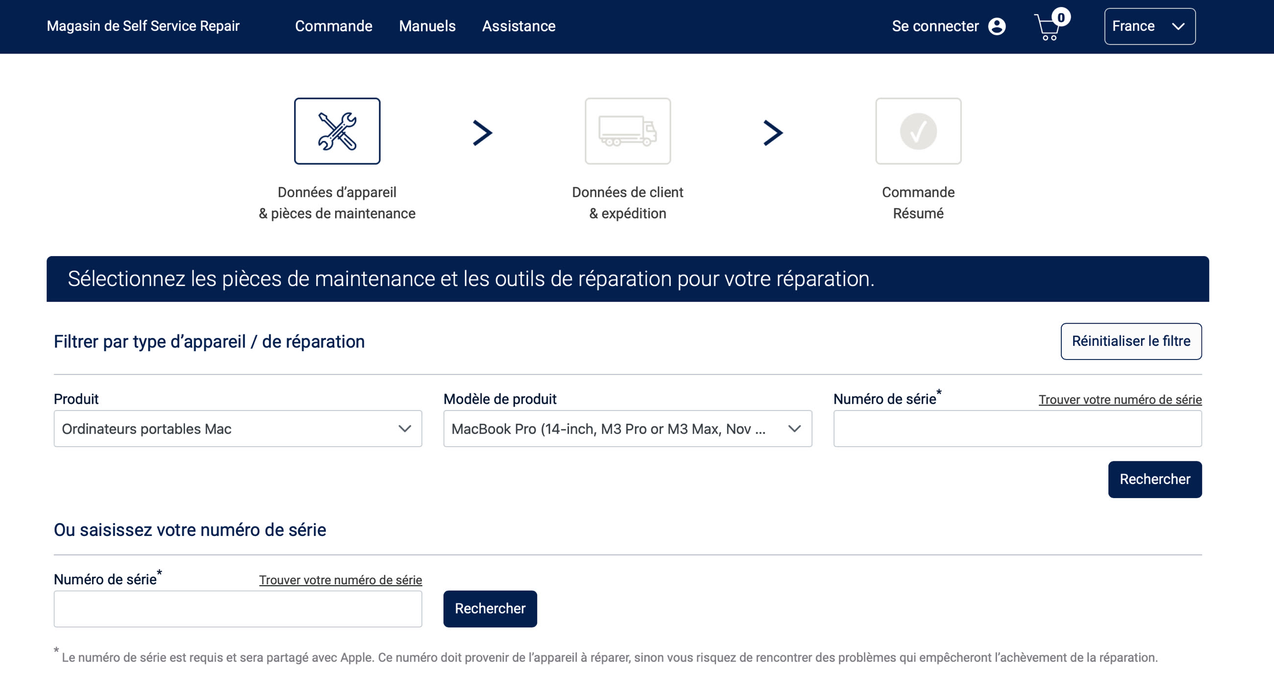Open the Produit dropdown
Image resolution: width=1274 pixels, height=697 pixels.
click(x=238, y=429)
